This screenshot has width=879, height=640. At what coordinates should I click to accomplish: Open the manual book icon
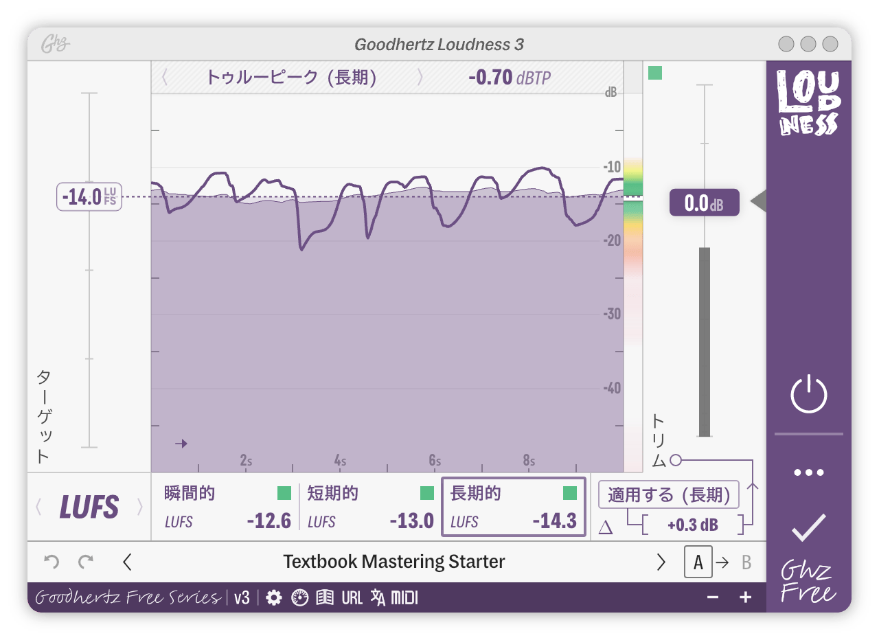[x=325, y=598]
